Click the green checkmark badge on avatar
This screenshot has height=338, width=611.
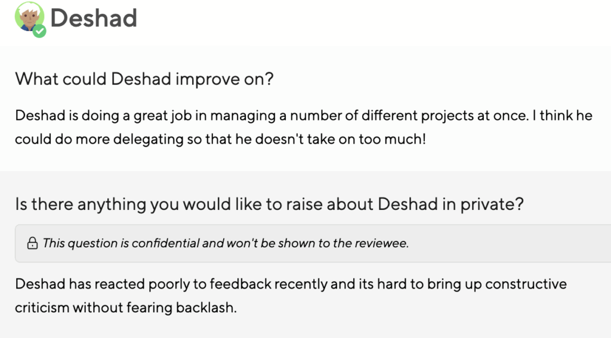point(40,30)
